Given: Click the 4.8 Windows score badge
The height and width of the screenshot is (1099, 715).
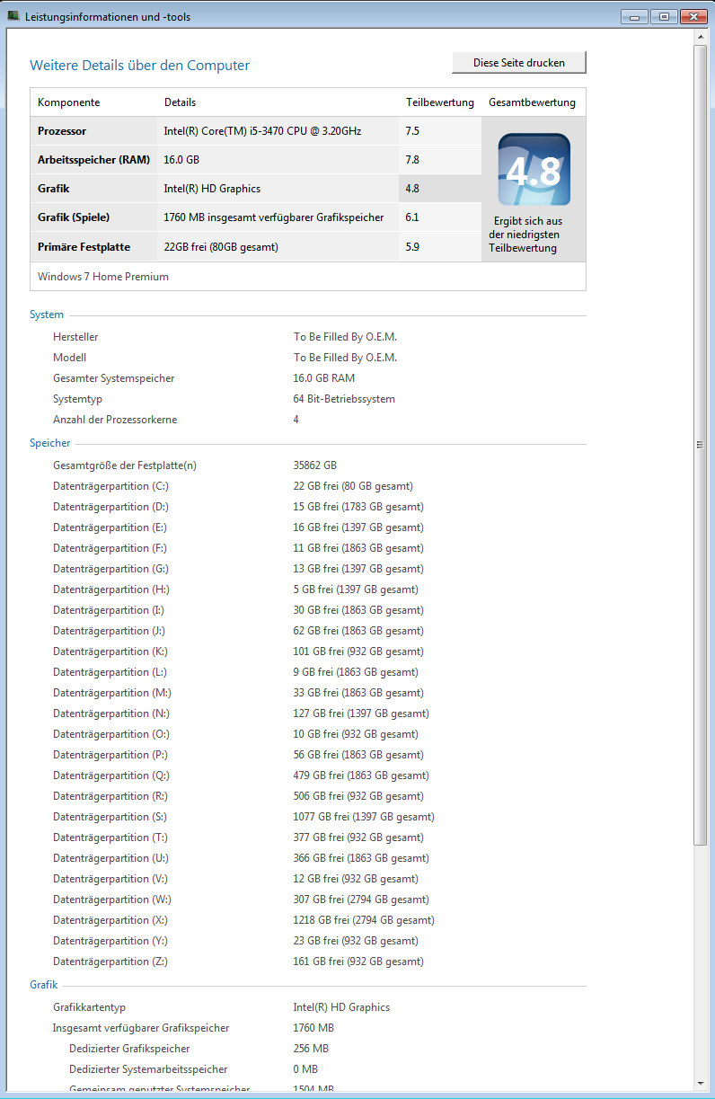Looking at the screenshot, I should pyautogui.click(x=534, y=170).
